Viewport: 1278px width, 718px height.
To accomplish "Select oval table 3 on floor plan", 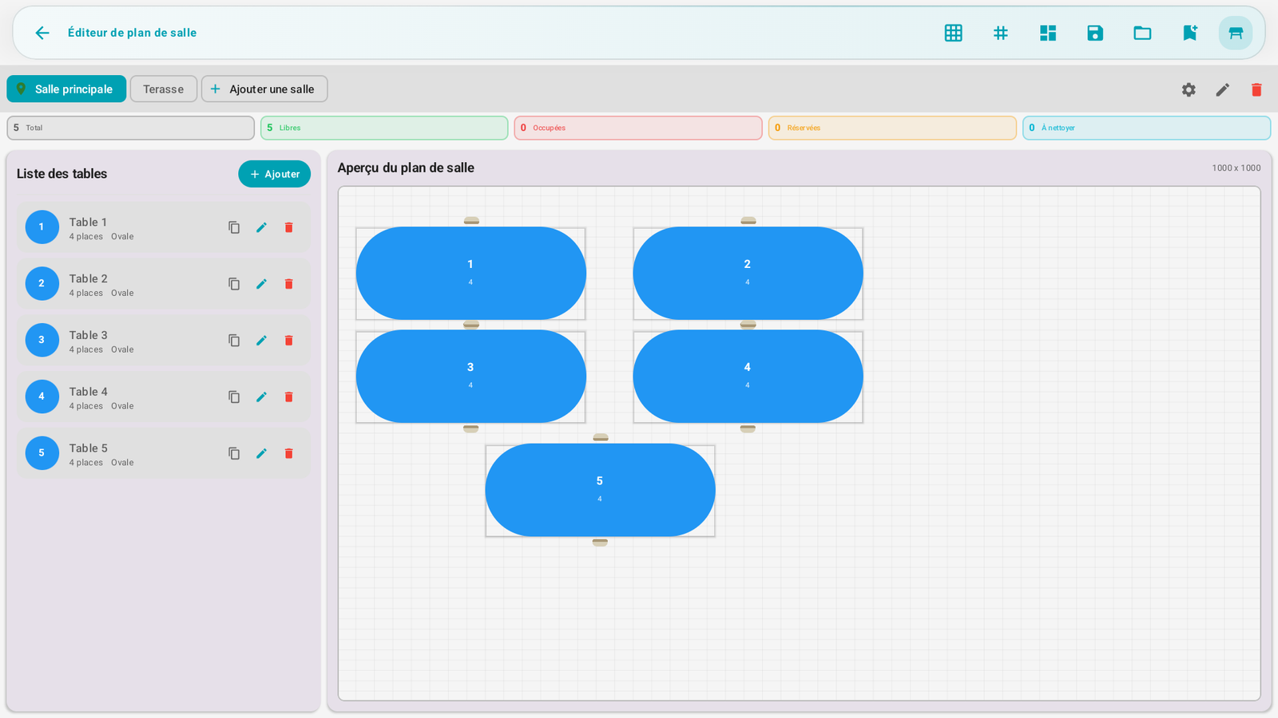I will tap(470, 376).
